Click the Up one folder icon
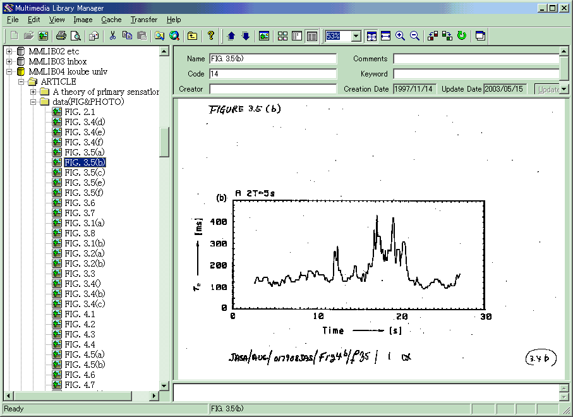The height and width of the screenshot is (417, 573). pyautogui.click(x=192, y=35)
